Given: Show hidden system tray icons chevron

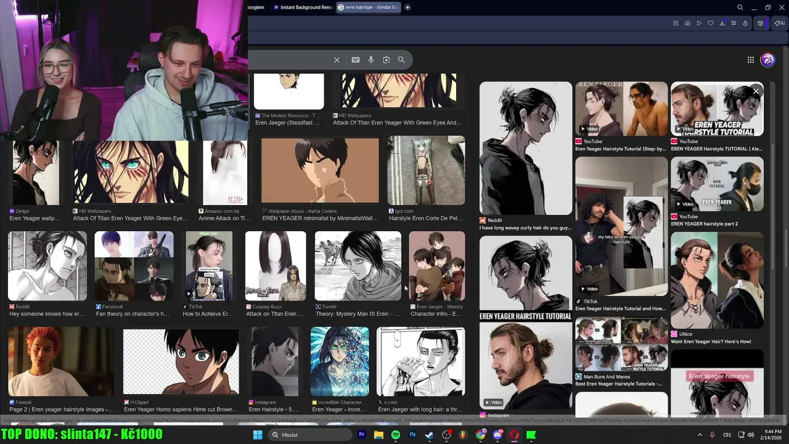Looking at the screenshot, I should tap(700, 435).
